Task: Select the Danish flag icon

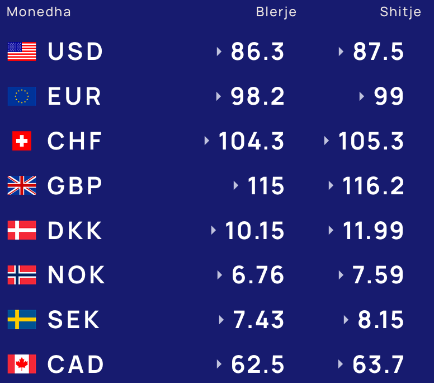Action: [x=22, y=230]
